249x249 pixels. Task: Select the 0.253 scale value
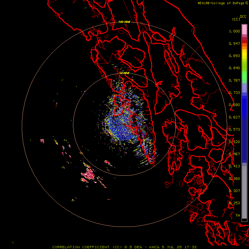coord(234,203)
